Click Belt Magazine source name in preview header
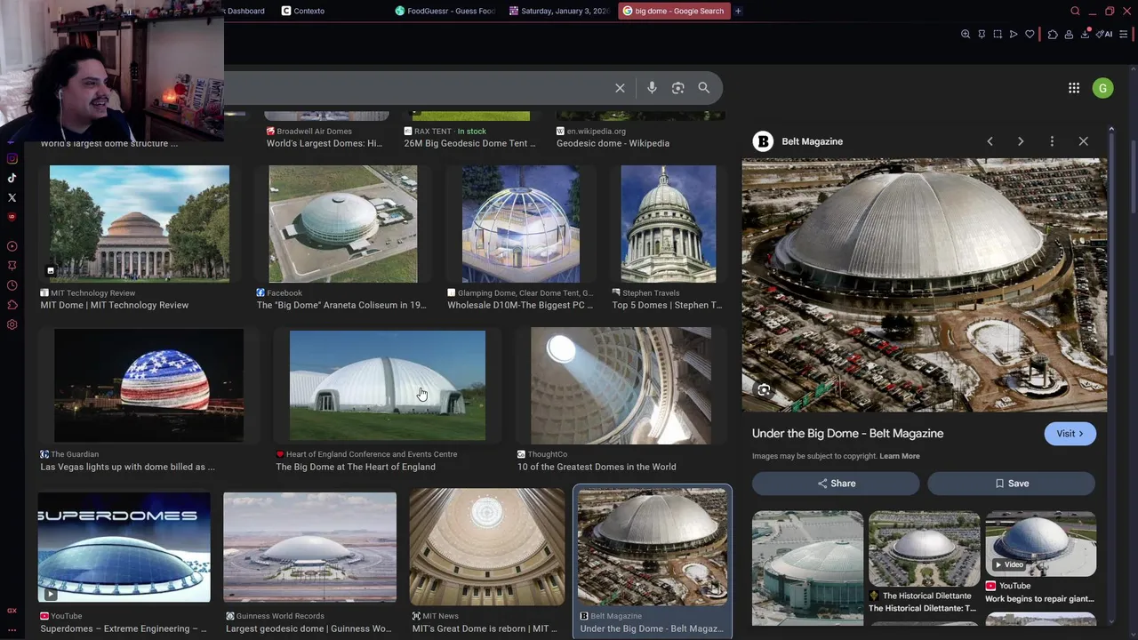This screenshot has height=640, width=1138. point(812,141)
